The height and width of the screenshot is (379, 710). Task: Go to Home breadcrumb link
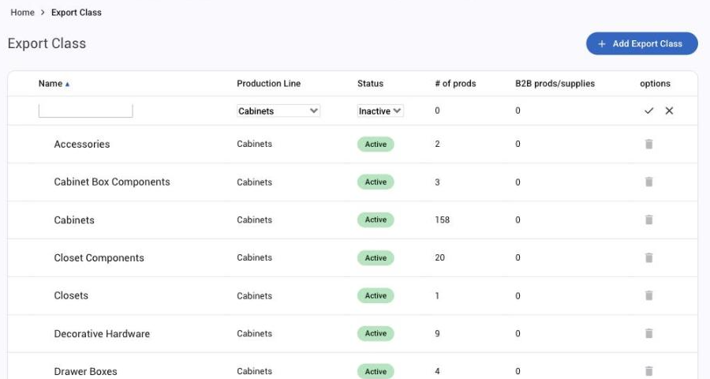22,13
